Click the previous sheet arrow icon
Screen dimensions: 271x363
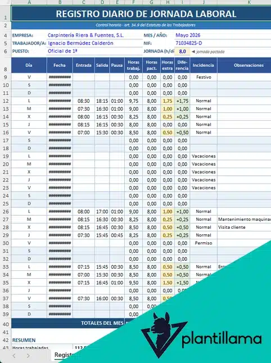[x=14, y=356]
